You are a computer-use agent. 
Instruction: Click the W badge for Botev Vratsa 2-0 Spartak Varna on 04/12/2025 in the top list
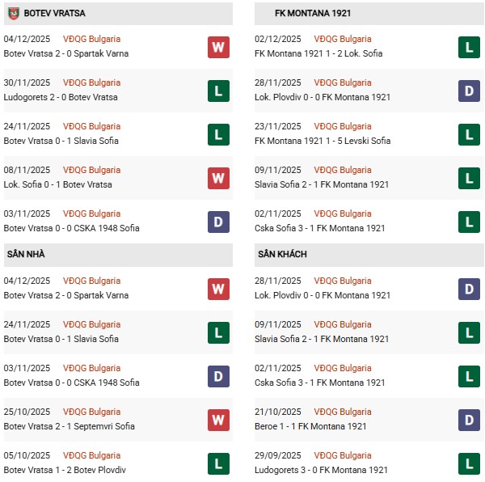(x=218, y=47)
